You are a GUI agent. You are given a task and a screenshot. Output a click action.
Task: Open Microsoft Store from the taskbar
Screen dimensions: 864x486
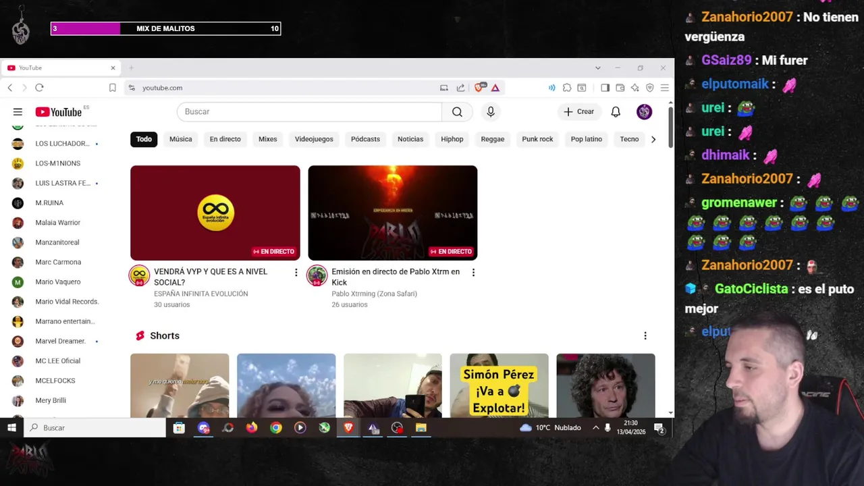[x=179, y=428]
